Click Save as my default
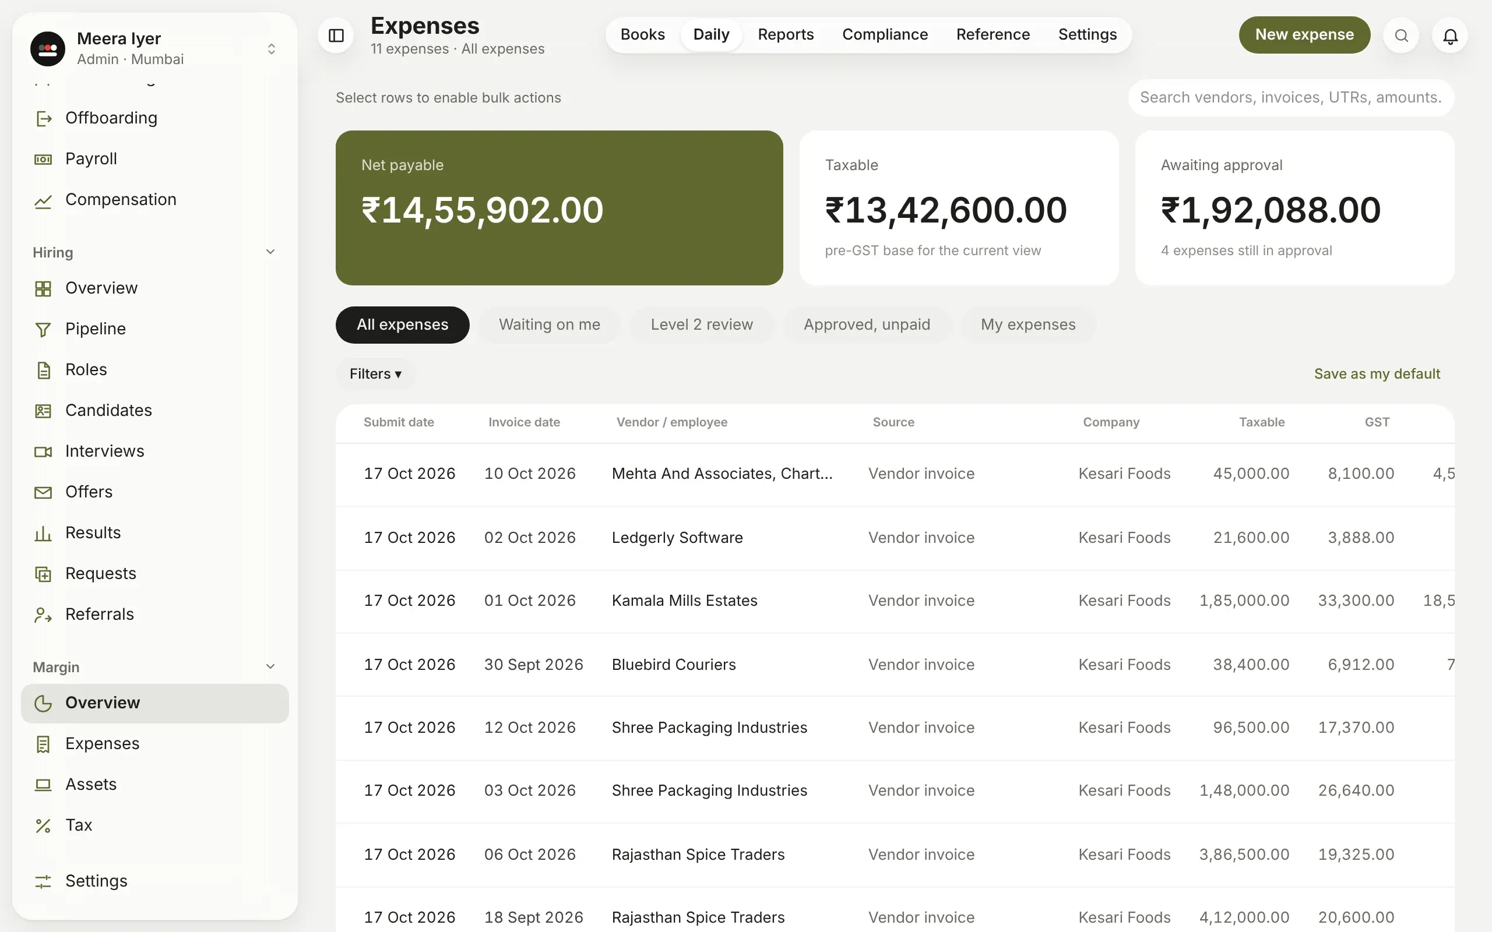 click(1377, 373)
